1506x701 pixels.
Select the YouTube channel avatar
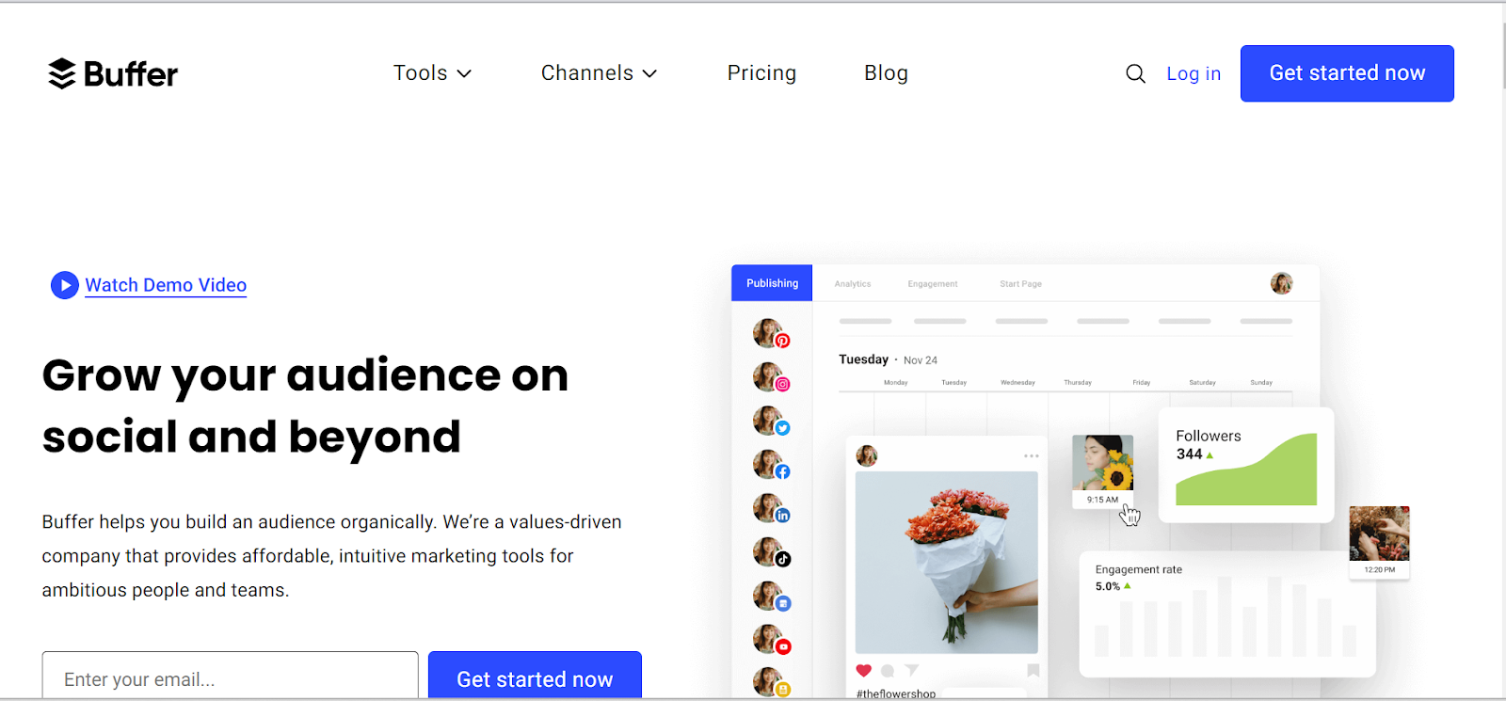tap(771, 640)
